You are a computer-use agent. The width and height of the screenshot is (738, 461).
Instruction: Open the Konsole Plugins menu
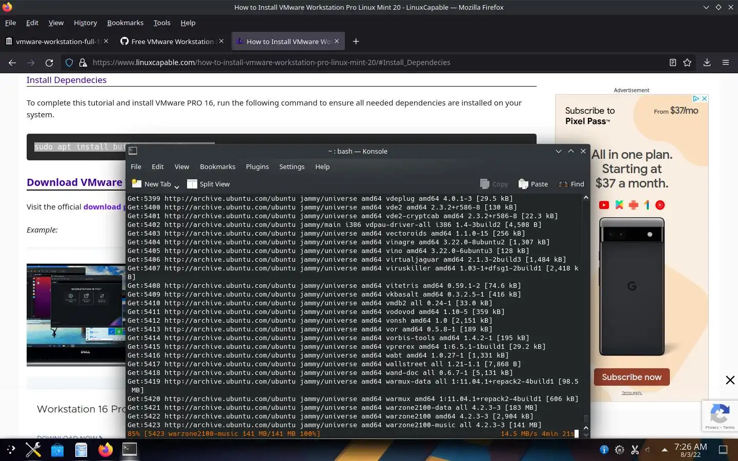click(x=257, y=166)
